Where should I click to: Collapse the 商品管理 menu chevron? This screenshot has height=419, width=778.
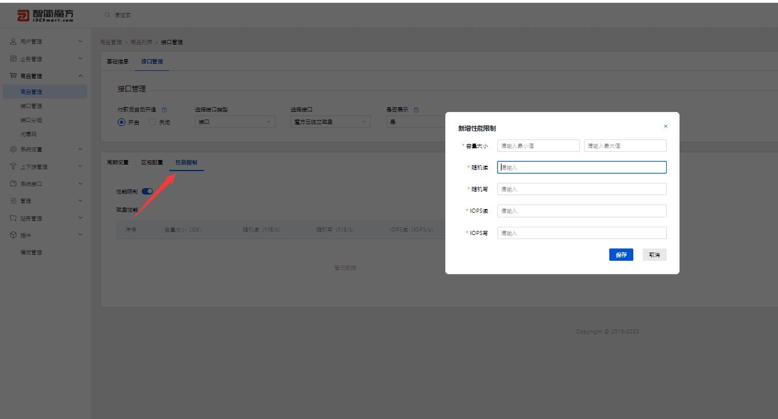tap(80, 76)
